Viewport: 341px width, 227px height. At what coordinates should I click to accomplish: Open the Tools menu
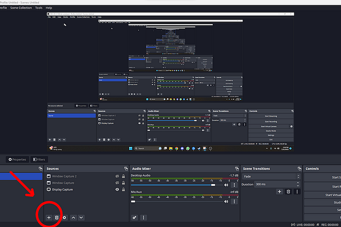[x=38, y=8]
